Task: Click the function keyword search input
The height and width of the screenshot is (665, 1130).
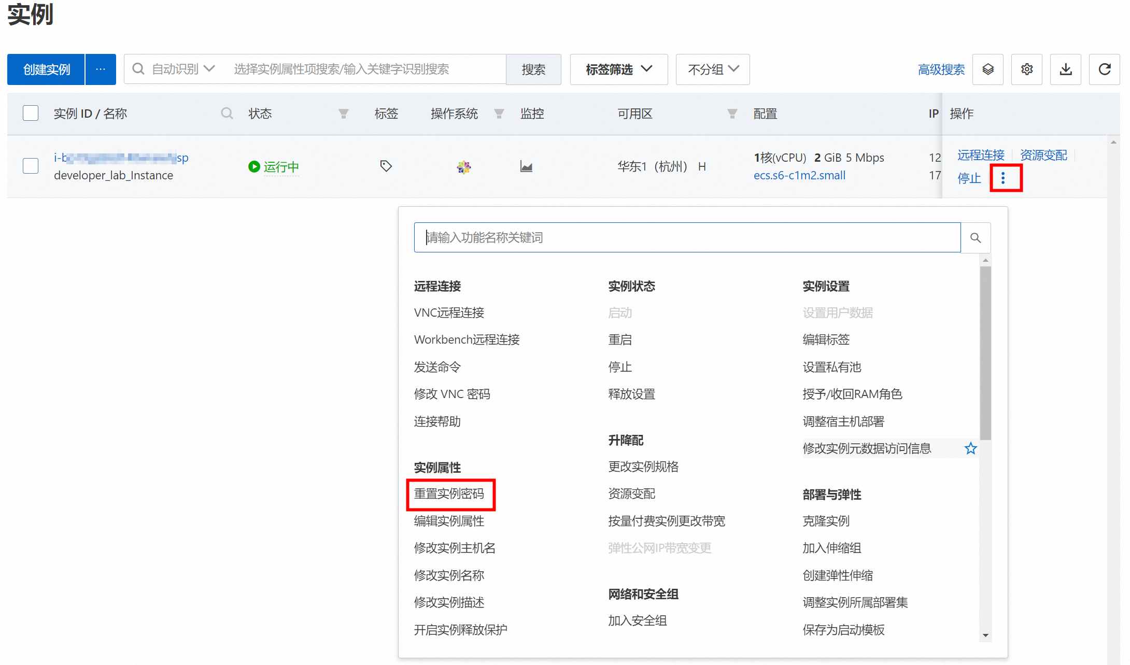Action: 687,237
